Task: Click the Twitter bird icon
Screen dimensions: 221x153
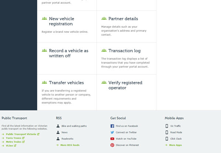Action: tap(112, 132)
